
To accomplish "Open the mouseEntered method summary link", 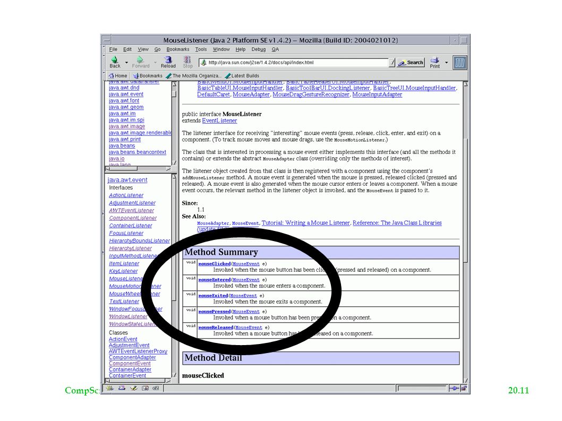I will pos(214,280).
